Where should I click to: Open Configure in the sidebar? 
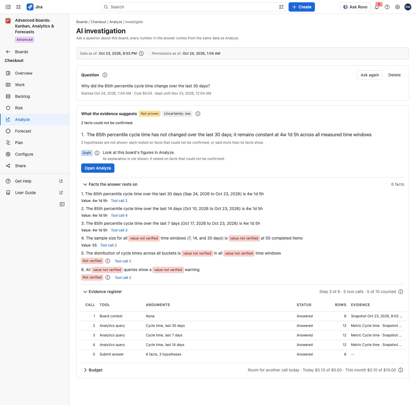pos(35,154)
